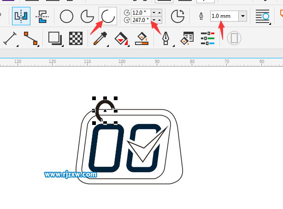Click the 1.0 mm outline width field

pos(224,16)
